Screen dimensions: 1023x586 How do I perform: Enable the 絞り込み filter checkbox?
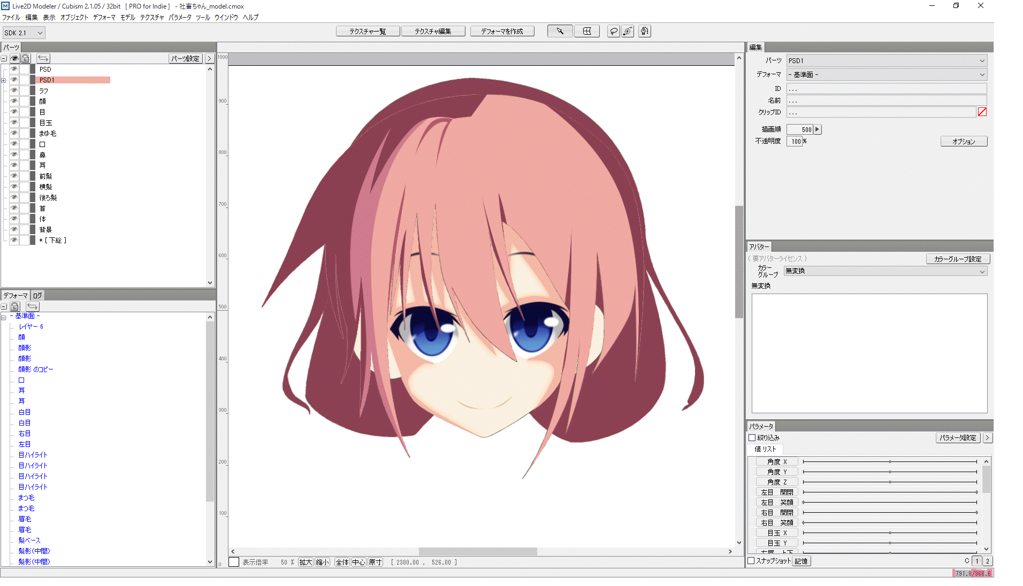pos(752,437)
